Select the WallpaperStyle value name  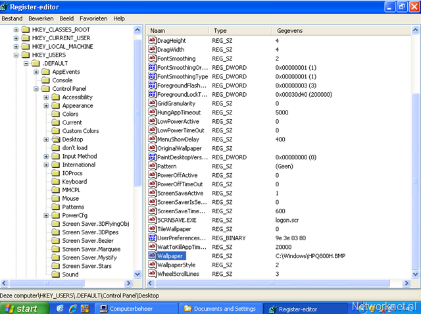point(176,265)
